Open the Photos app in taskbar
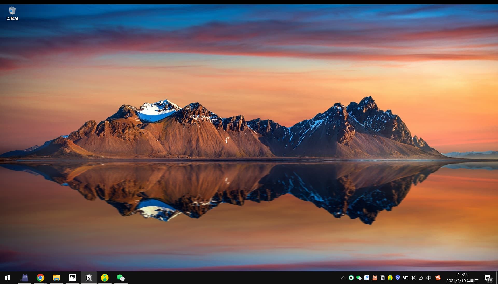Screen dimensions: 498x284 click(x=73, y=278)
